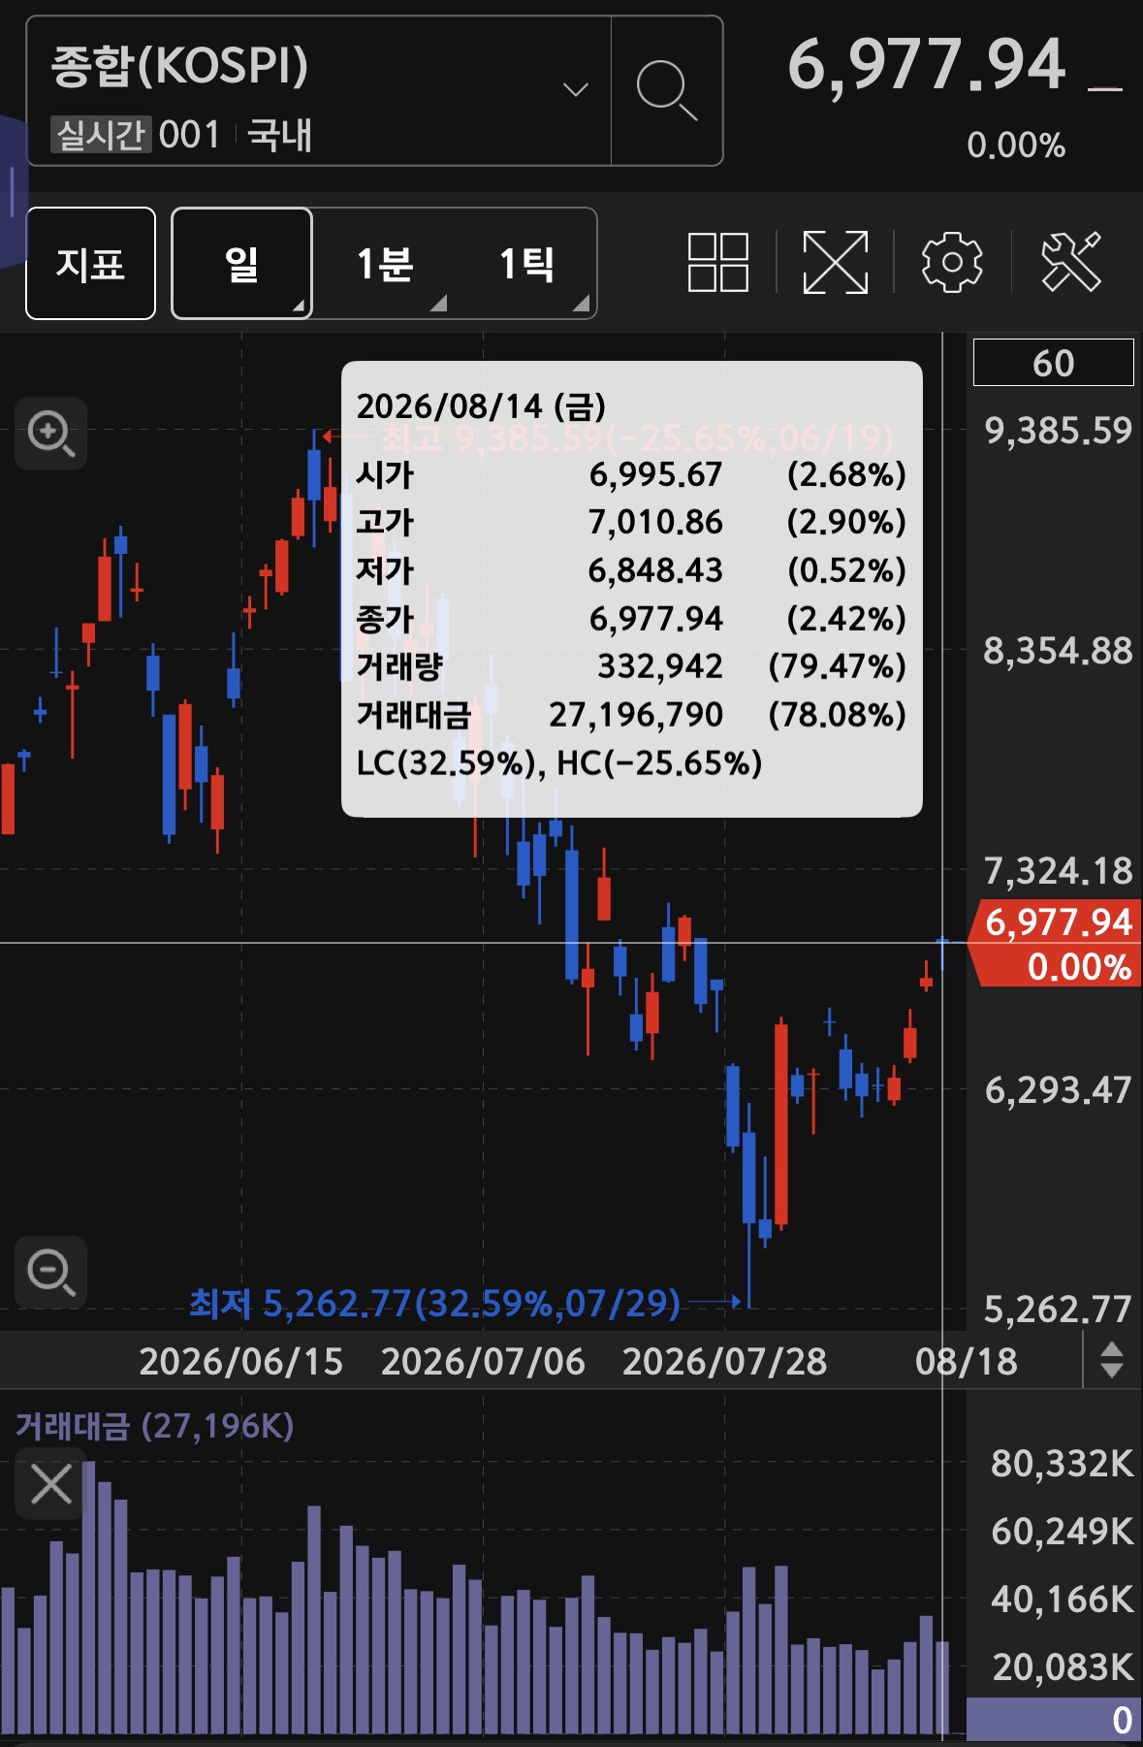Click the 40,166K volume axis label

1062,1599
